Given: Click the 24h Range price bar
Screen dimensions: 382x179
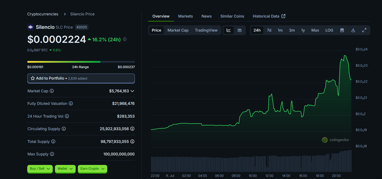Looking at the screenshot, I should pyautogui.click(x=81, y=62).
